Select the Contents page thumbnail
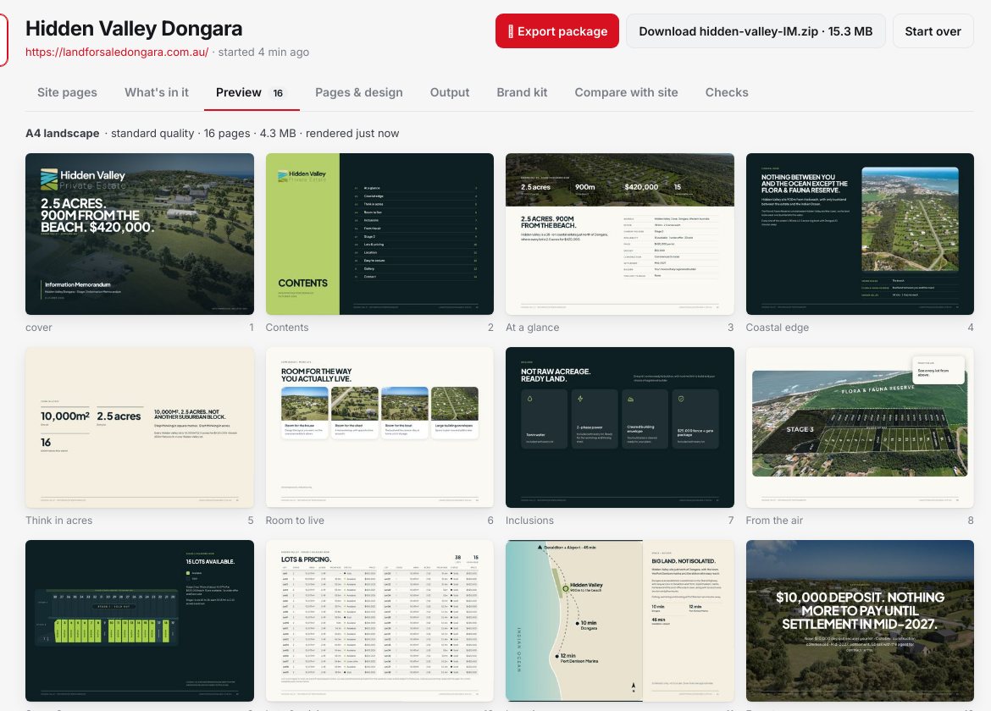Screen dimensions: 991x711 click(x=379, y=234)
